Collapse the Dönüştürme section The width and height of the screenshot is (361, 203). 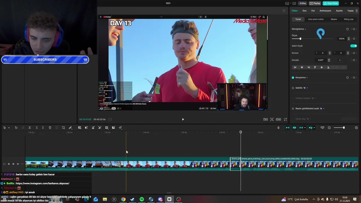[x=305, y=29]
